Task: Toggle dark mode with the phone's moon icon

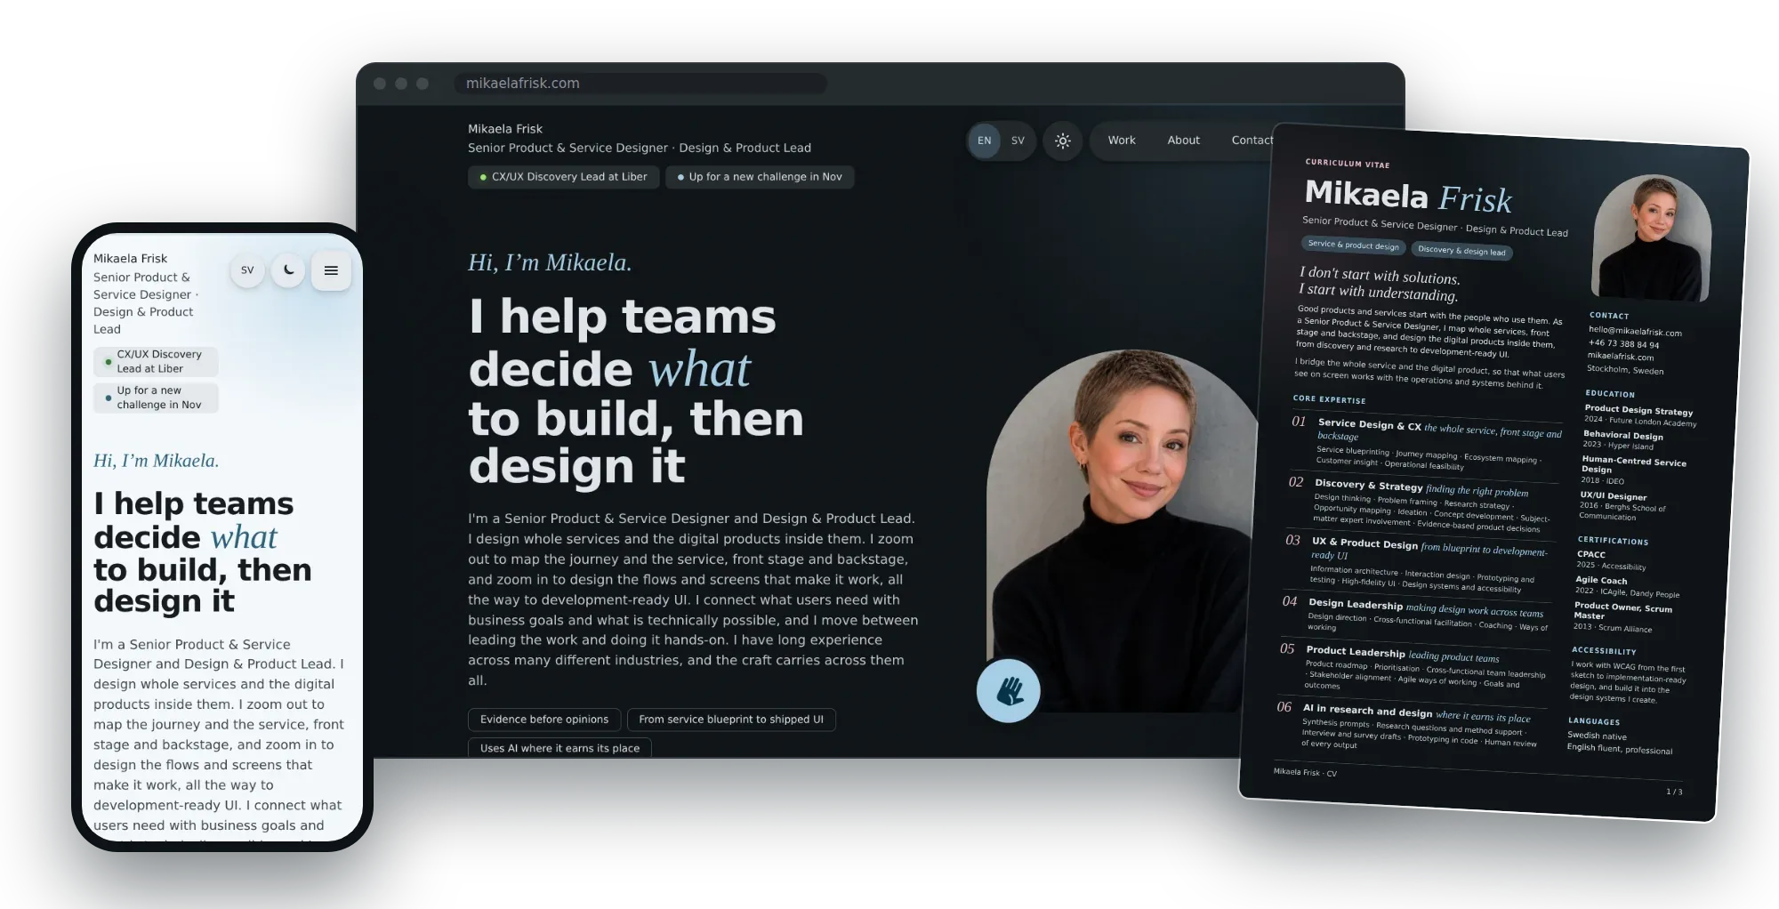Action: [288, 270]
